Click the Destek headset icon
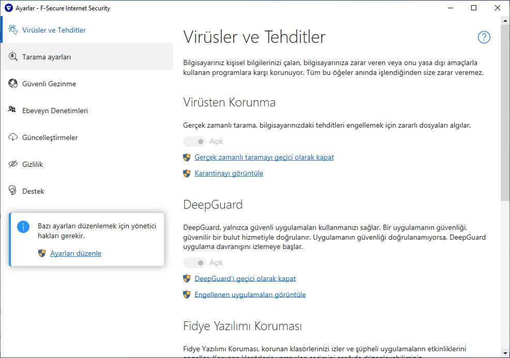Viewport: 510px width, 358px height. click(x=12, y=191)
